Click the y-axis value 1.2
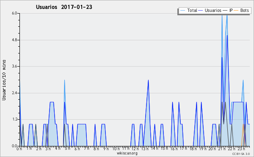The image size is (254, 157). click(x=14, y=120)
